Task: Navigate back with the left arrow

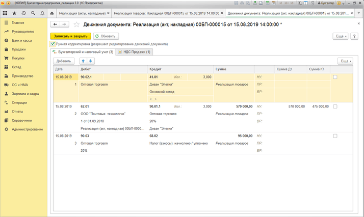Action: pos(55,24)
